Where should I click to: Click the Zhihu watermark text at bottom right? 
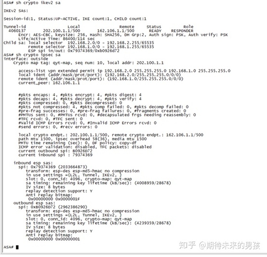220,246
